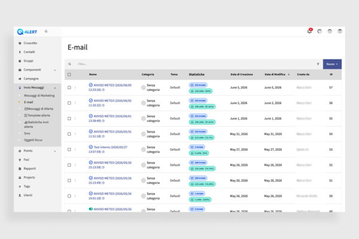Tick the select-all checkbox in table header
Viewport: 359px width, 239px height.
coord(69,74)
